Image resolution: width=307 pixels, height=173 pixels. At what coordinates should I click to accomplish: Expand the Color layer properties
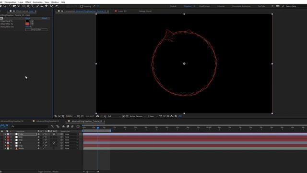pyautogui.click(x=5, y=134)
